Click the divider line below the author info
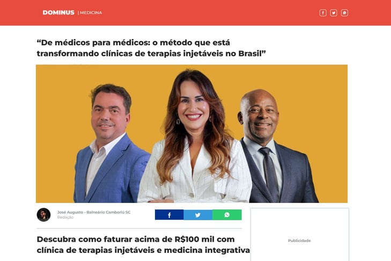Screen dimensions: 391x261 [x=139, y=228]
